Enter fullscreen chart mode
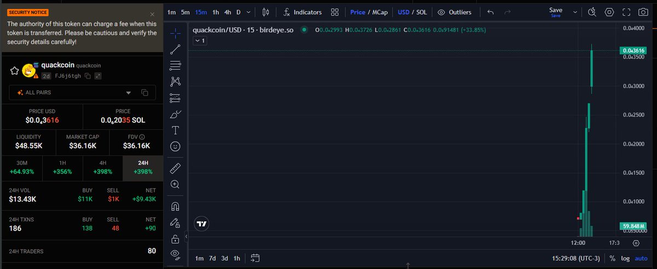The image size is (657, 269). (x=626, y=12)
